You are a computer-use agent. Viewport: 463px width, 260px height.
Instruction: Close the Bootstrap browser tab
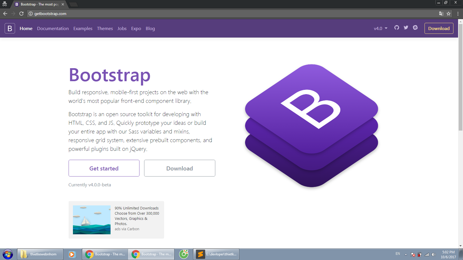(x=63, y=4)
